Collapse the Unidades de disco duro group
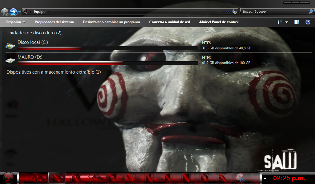The image size is (315, 184). point(4,33)
